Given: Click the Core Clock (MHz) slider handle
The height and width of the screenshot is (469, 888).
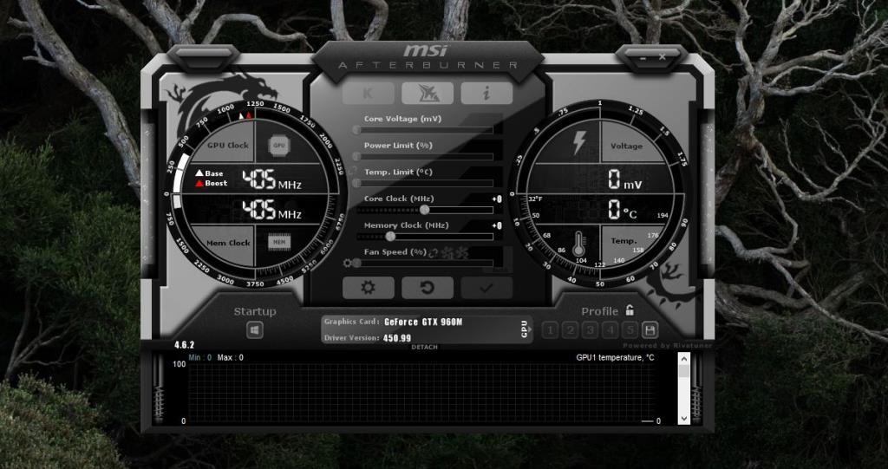Looking at the screenshot, I should click(424, 210).
